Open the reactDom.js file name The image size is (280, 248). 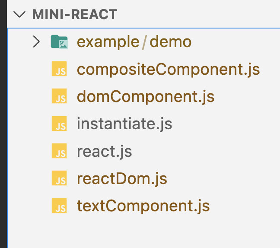click(122, 179)
